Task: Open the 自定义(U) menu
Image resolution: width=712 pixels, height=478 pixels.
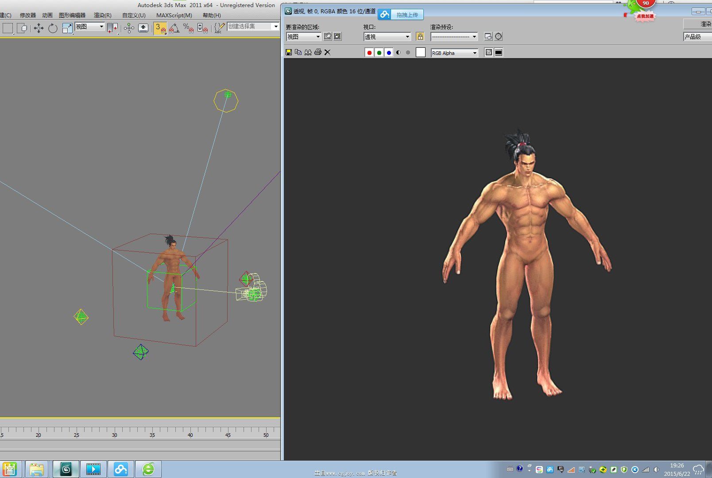Action: pos(134,15)
